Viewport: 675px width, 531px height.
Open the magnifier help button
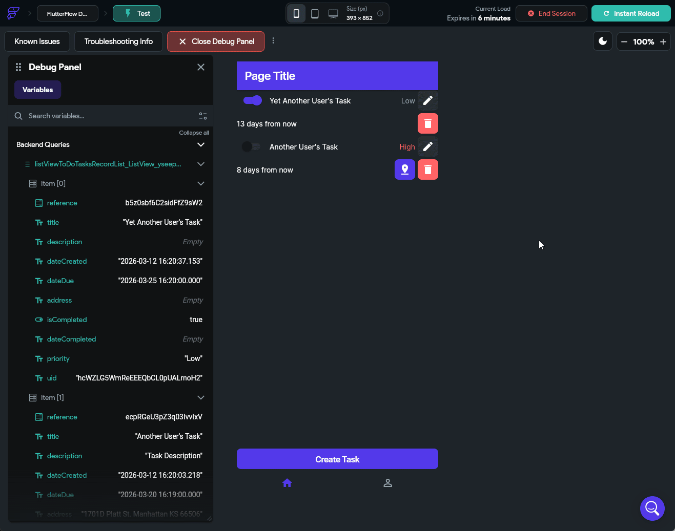click(x=652, y=508)
